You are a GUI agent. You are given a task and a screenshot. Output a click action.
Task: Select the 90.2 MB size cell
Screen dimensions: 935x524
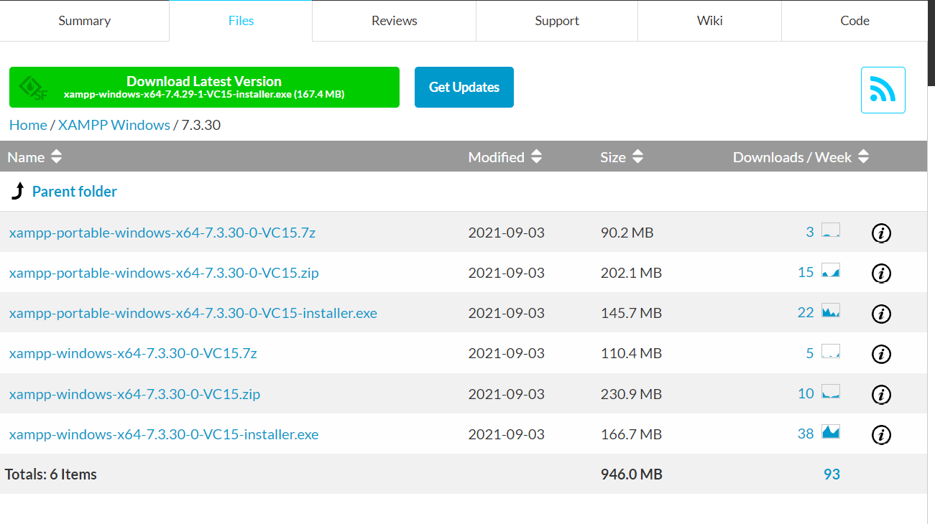click(627, 233)
